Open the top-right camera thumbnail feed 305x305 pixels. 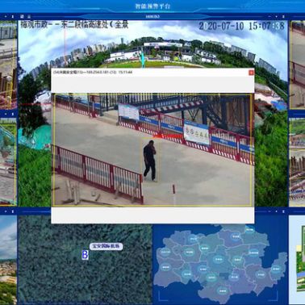tap(297, 65)
